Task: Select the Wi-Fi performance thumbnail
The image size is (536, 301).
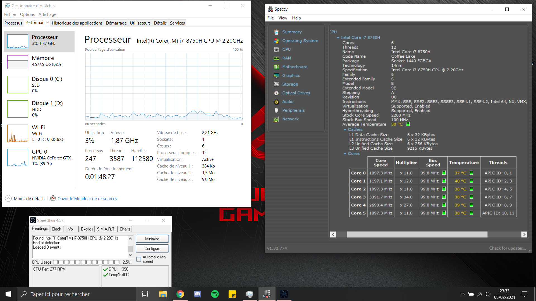Action: pos(18,133)
